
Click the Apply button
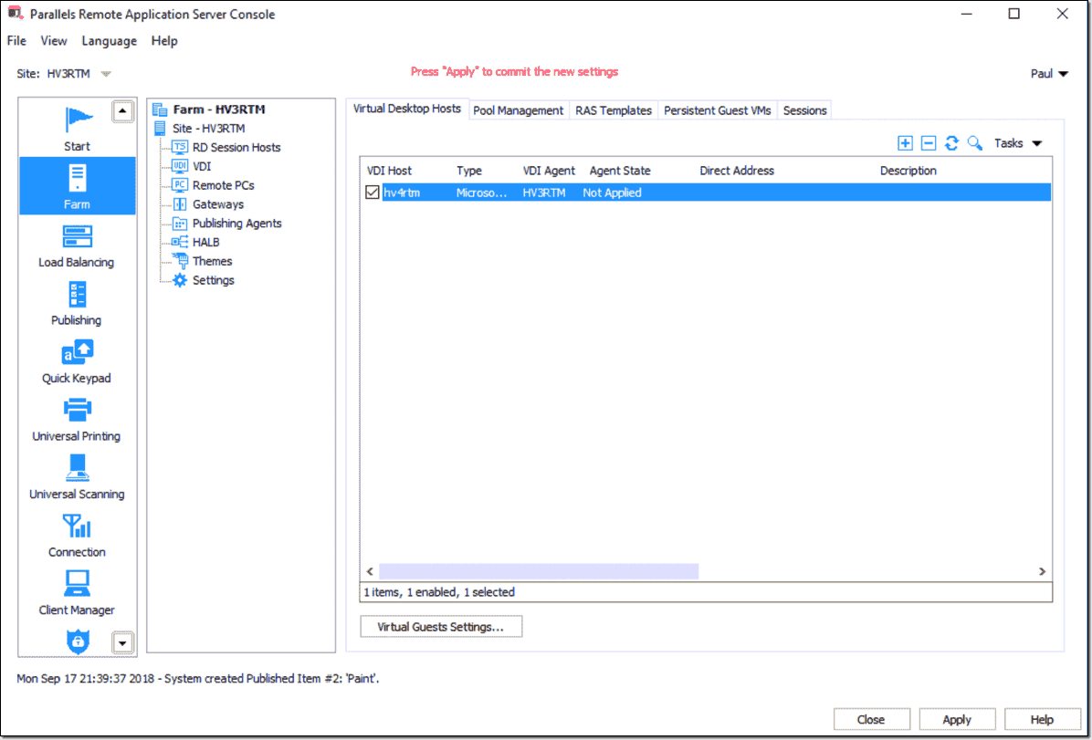pos(957,720)
